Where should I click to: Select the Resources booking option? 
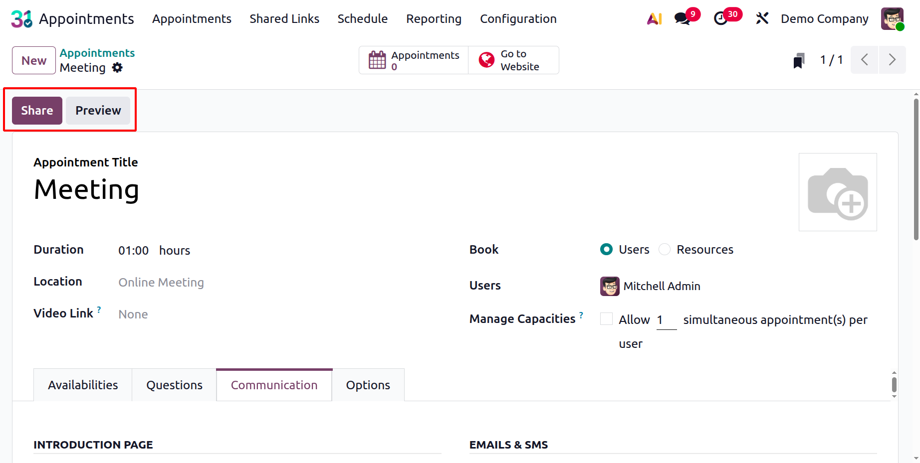pyautogui.click(x=665, y=249)
